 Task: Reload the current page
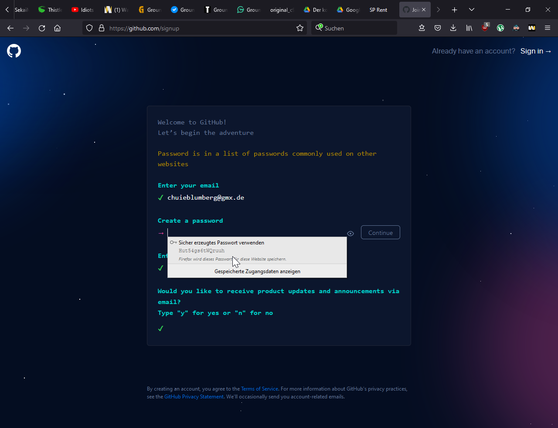pyautogui.click(x=42, y=28)
